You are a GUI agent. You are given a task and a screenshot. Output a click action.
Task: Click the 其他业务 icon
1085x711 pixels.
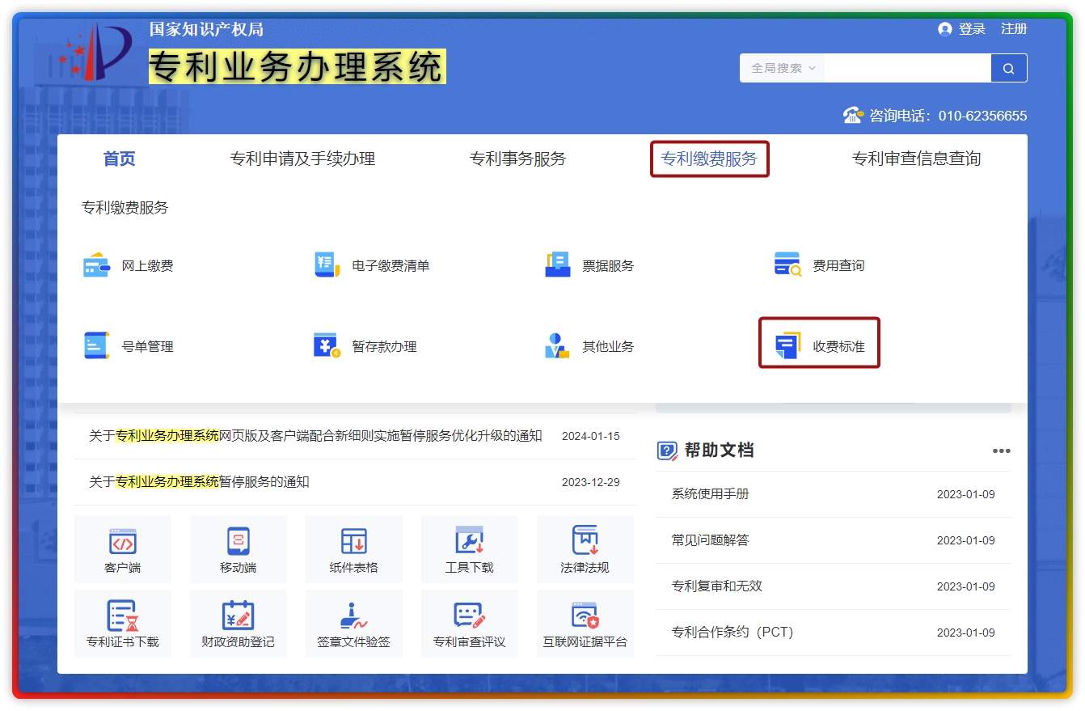tap(558, 346)
